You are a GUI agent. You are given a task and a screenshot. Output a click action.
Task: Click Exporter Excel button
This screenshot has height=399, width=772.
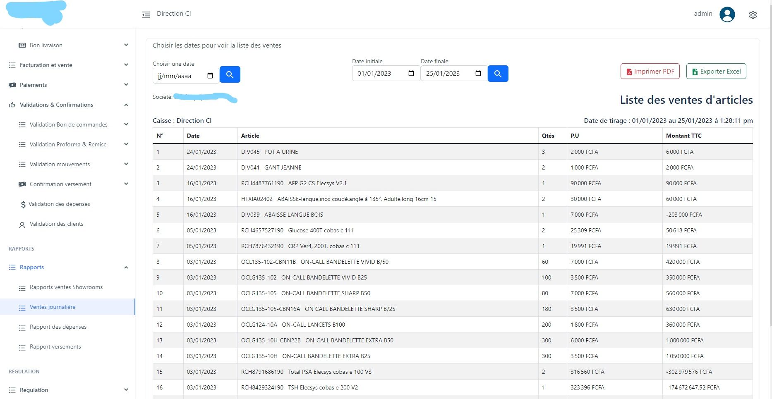click(716, 71)
